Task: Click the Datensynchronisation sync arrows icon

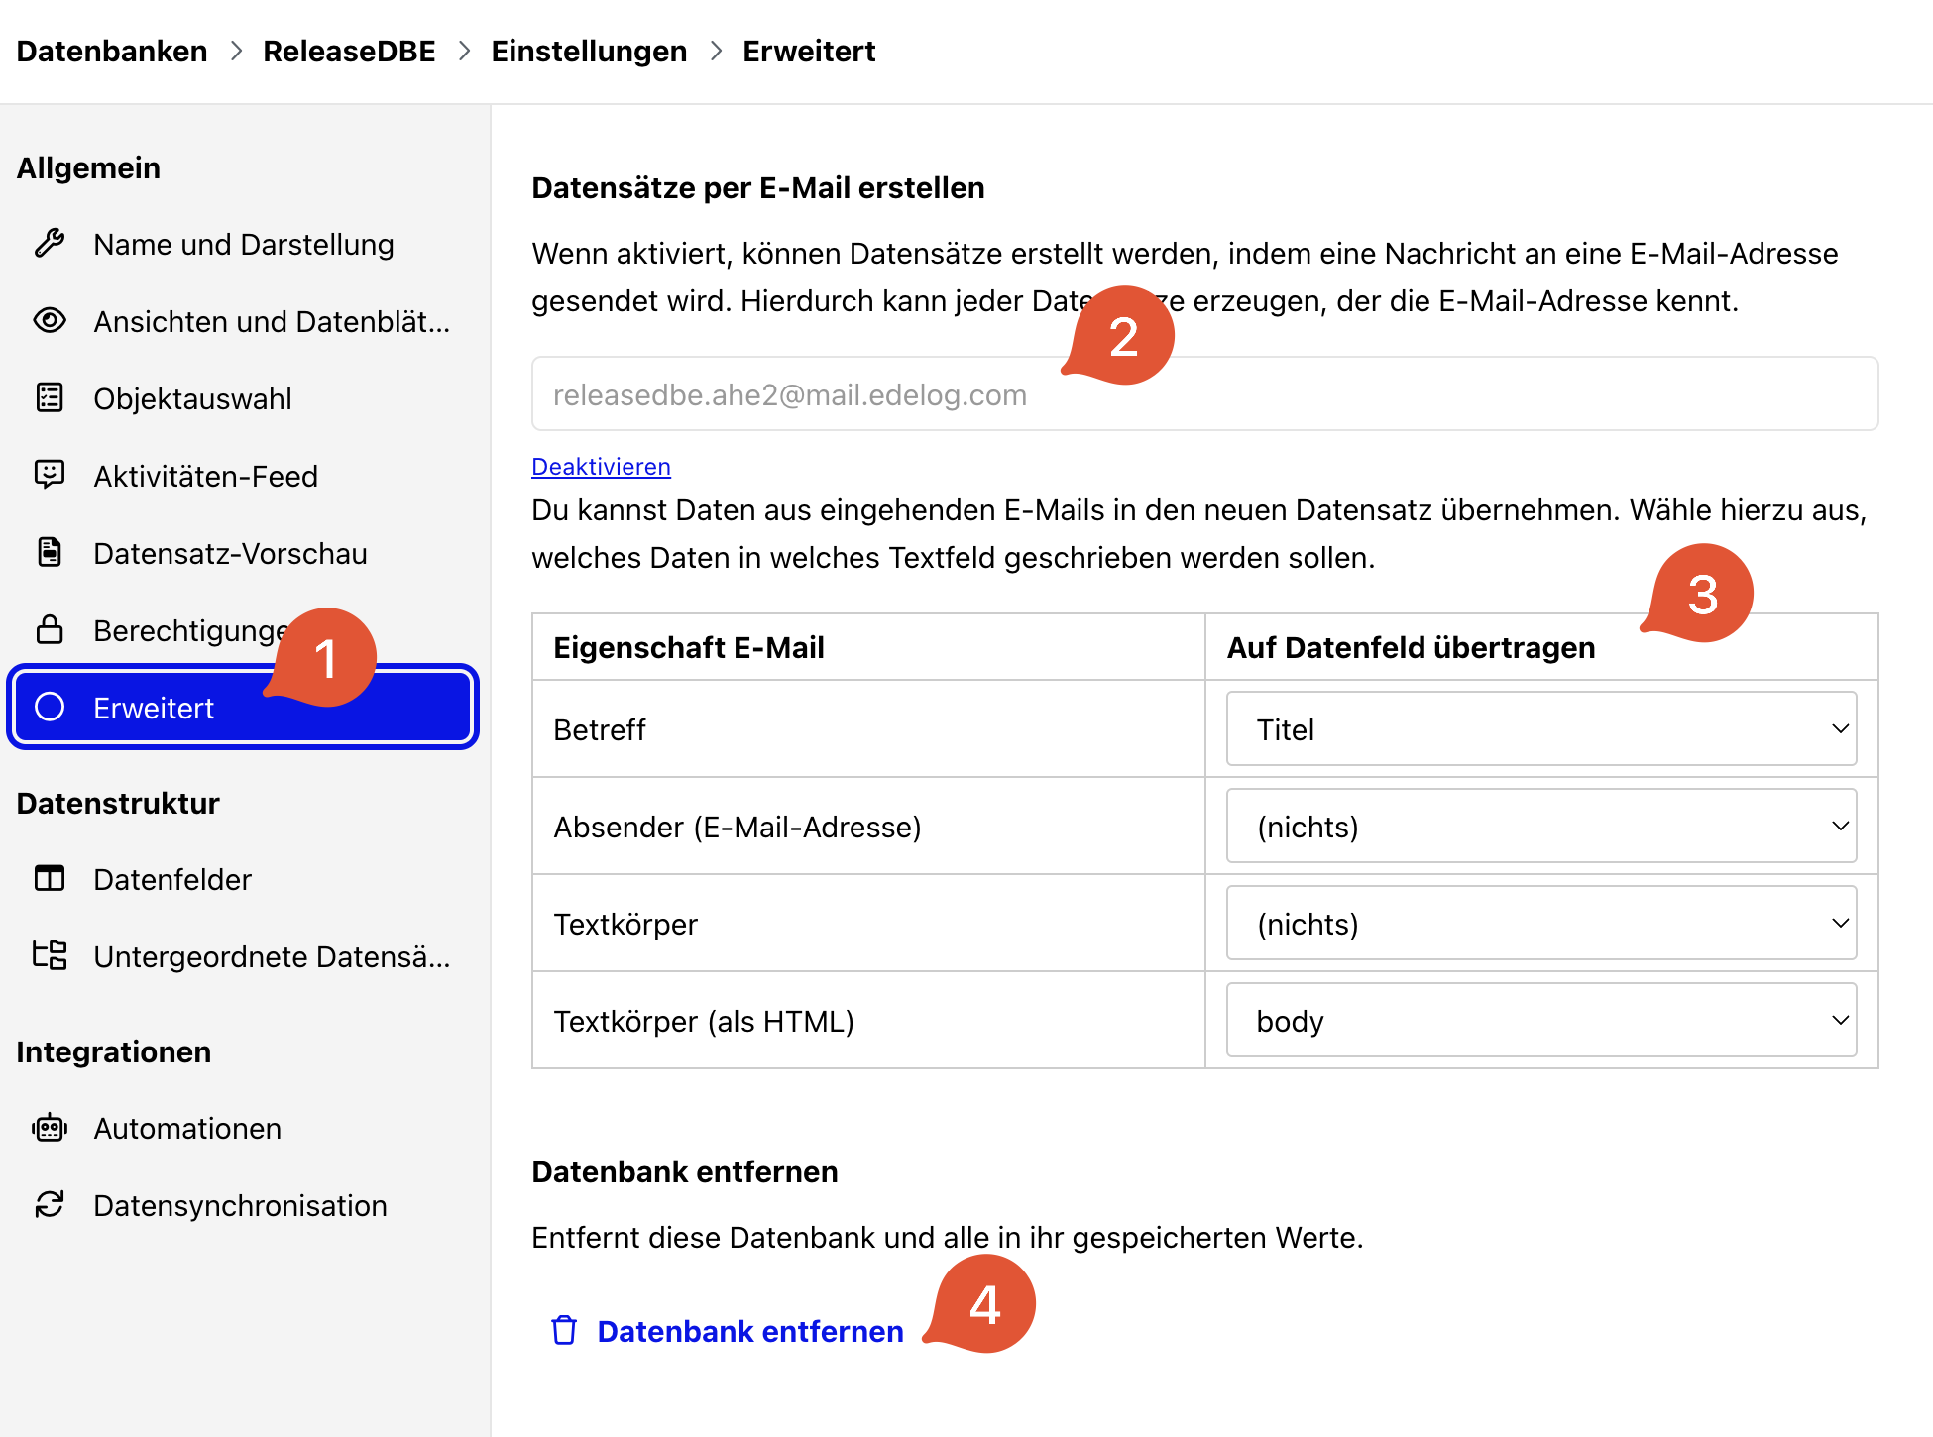Action: click(x=50, y=1205)
